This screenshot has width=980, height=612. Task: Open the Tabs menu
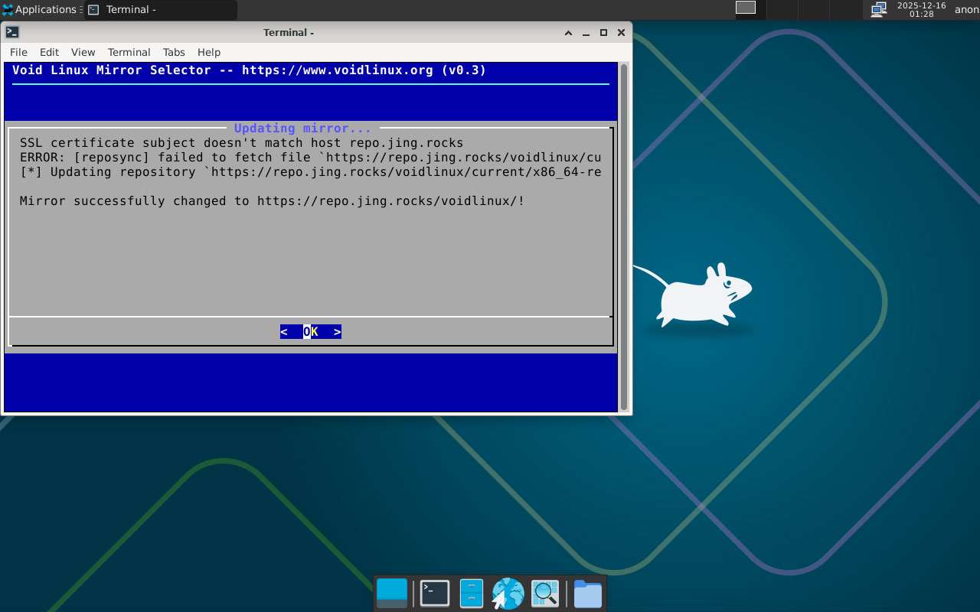tap(174, 52)
